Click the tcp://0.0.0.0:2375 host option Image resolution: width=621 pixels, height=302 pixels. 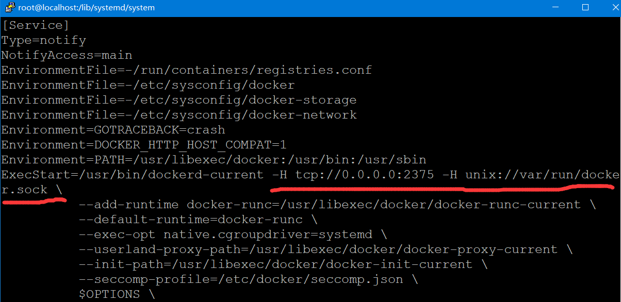coord(365,175)
